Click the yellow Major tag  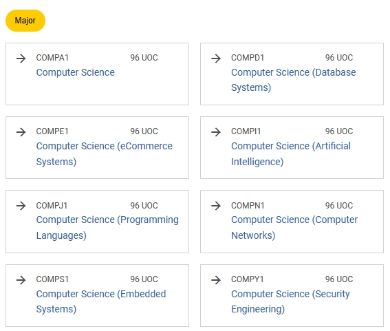coord(25,21)
